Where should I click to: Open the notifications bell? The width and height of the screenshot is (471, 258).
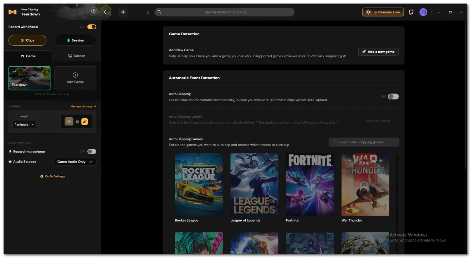click(411, 12)
